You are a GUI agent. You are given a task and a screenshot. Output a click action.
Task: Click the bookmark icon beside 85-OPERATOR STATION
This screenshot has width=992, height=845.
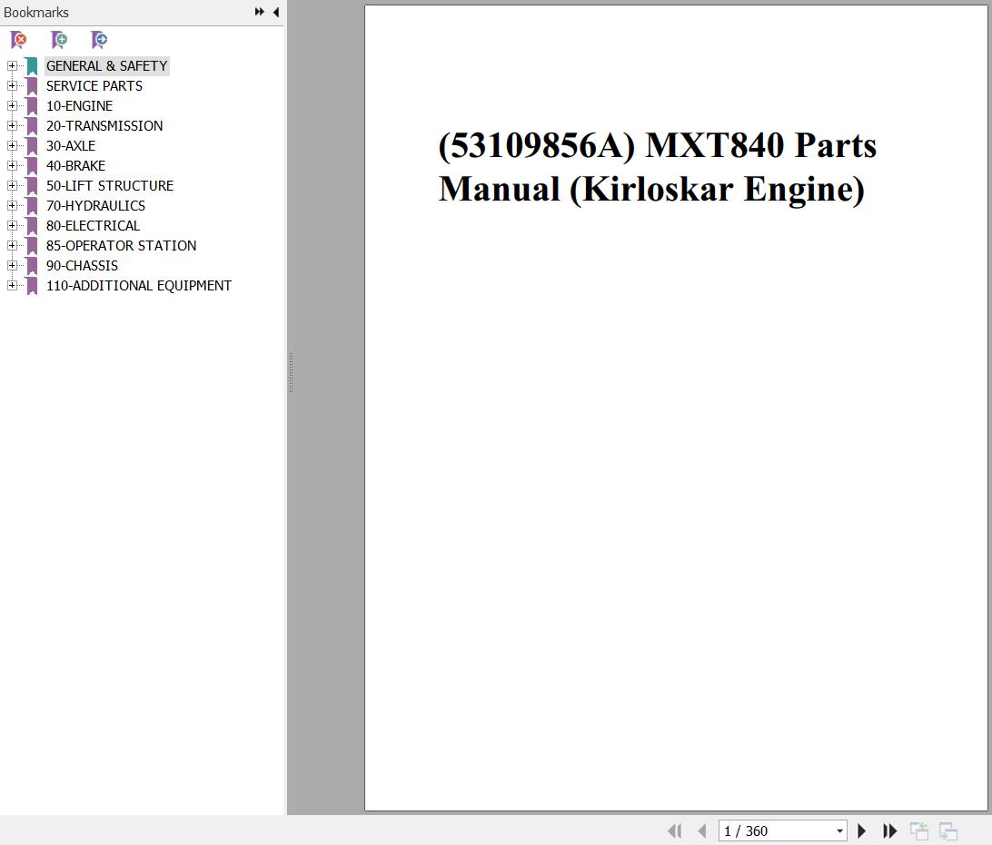coord(32,246)
